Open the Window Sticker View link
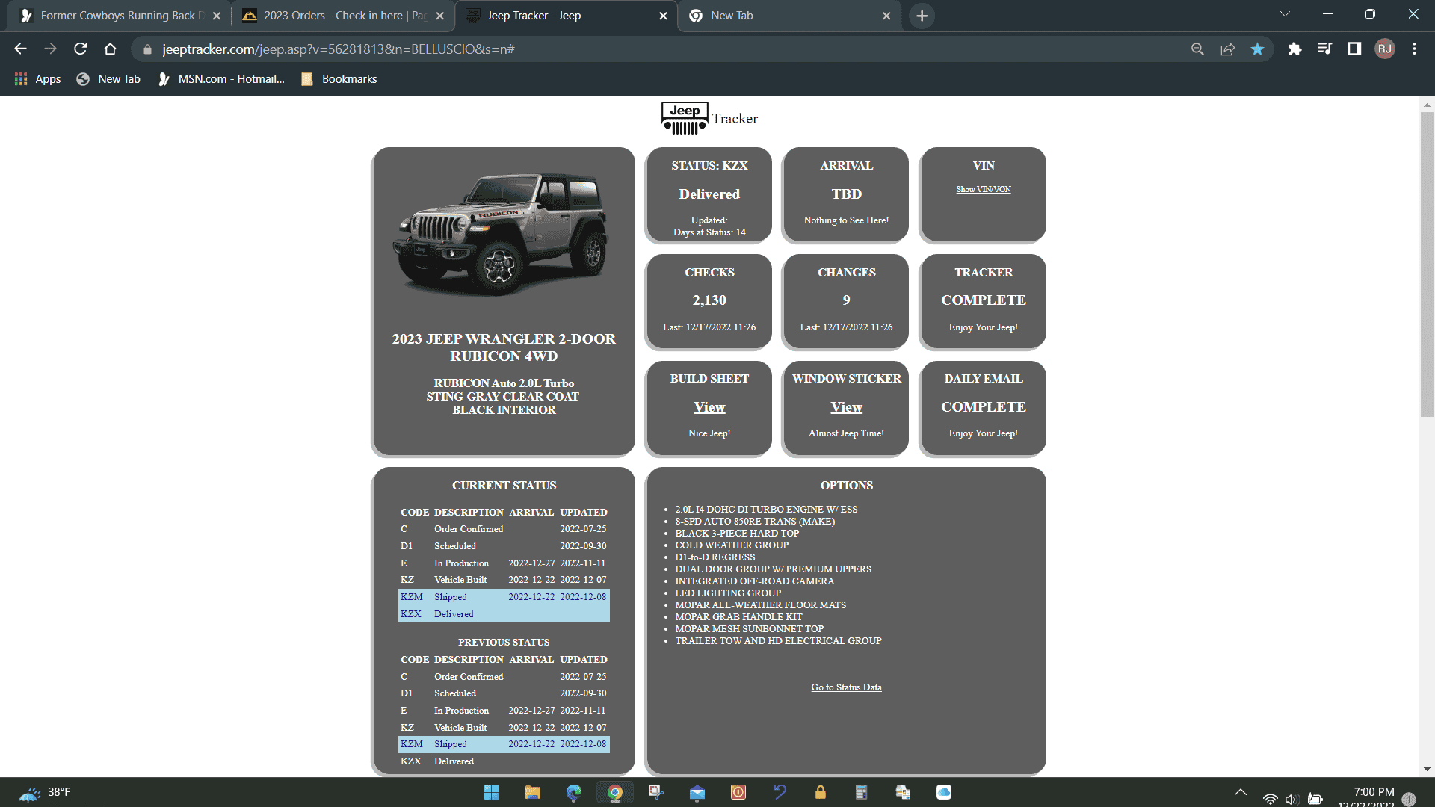 click(x=846, y=407)
